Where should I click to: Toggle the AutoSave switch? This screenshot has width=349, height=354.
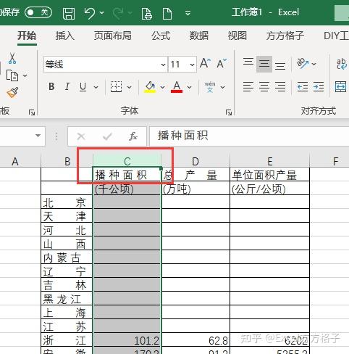38,12
